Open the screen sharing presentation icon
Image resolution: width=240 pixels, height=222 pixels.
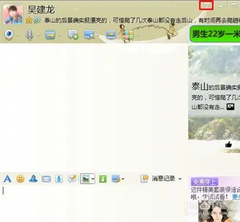(111, 34)
